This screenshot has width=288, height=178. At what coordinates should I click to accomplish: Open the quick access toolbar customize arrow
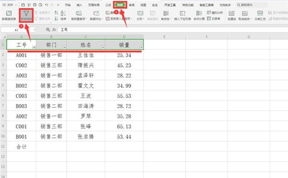point(58,5)
